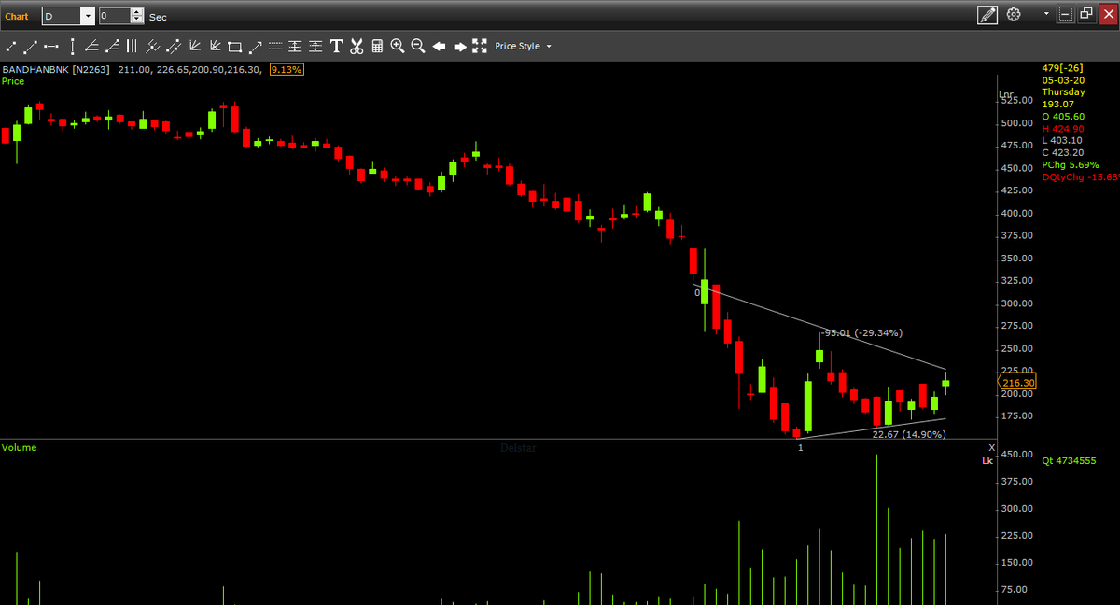Click the PChg 5.69% value
Screen dimensions: 1120x605
(1071, 164)
